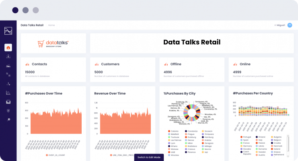The width and height of the screenshot is (298, 161).
Task: Click the #Purchases Over Time chart title
Action: pyautogui.click(x=44, y=93)
